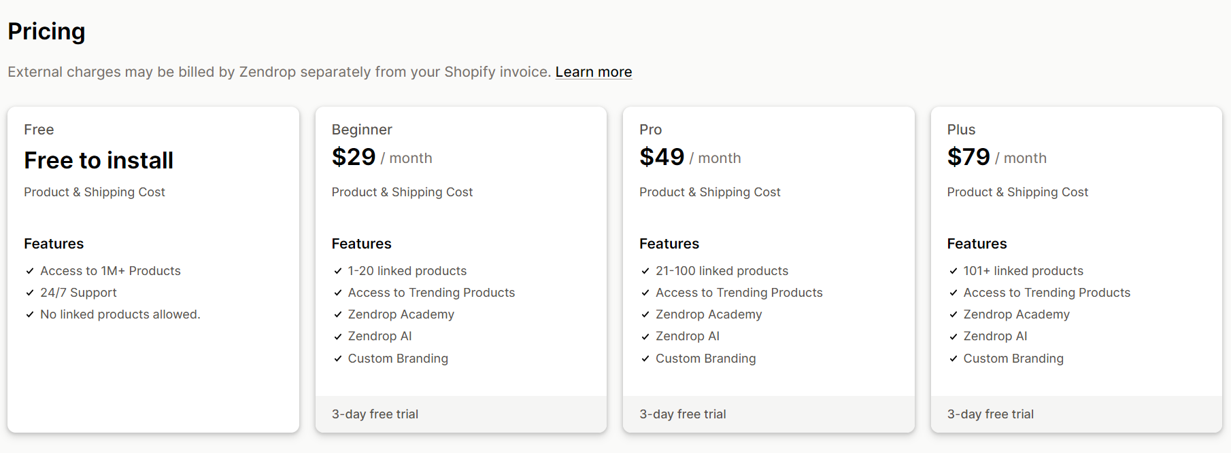Select the Beginner plan card
The width and height of the screenshot is (1231, 453).
coord(461,270)
